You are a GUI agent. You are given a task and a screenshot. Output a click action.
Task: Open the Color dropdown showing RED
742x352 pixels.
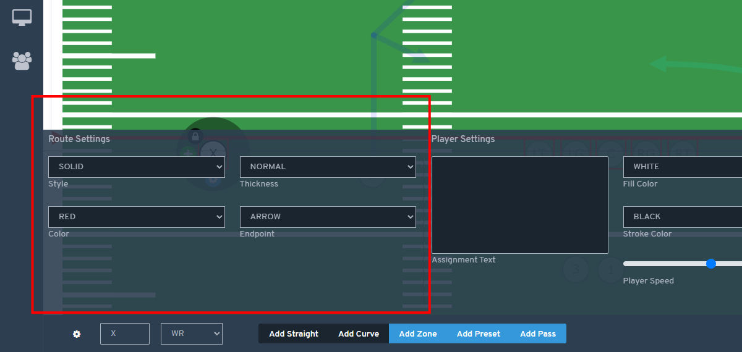coord(137,217)
